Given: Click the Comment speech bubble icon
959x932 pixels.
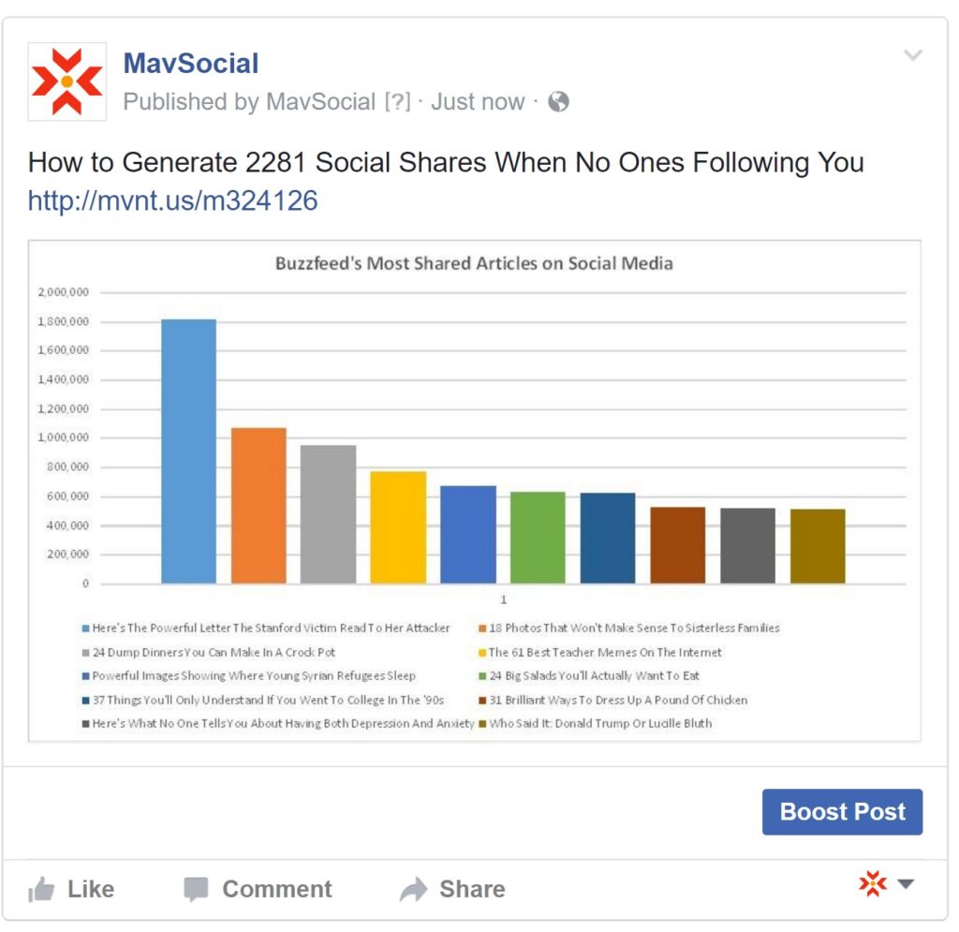Looking at the screenshot, I should tap(197, 888).
